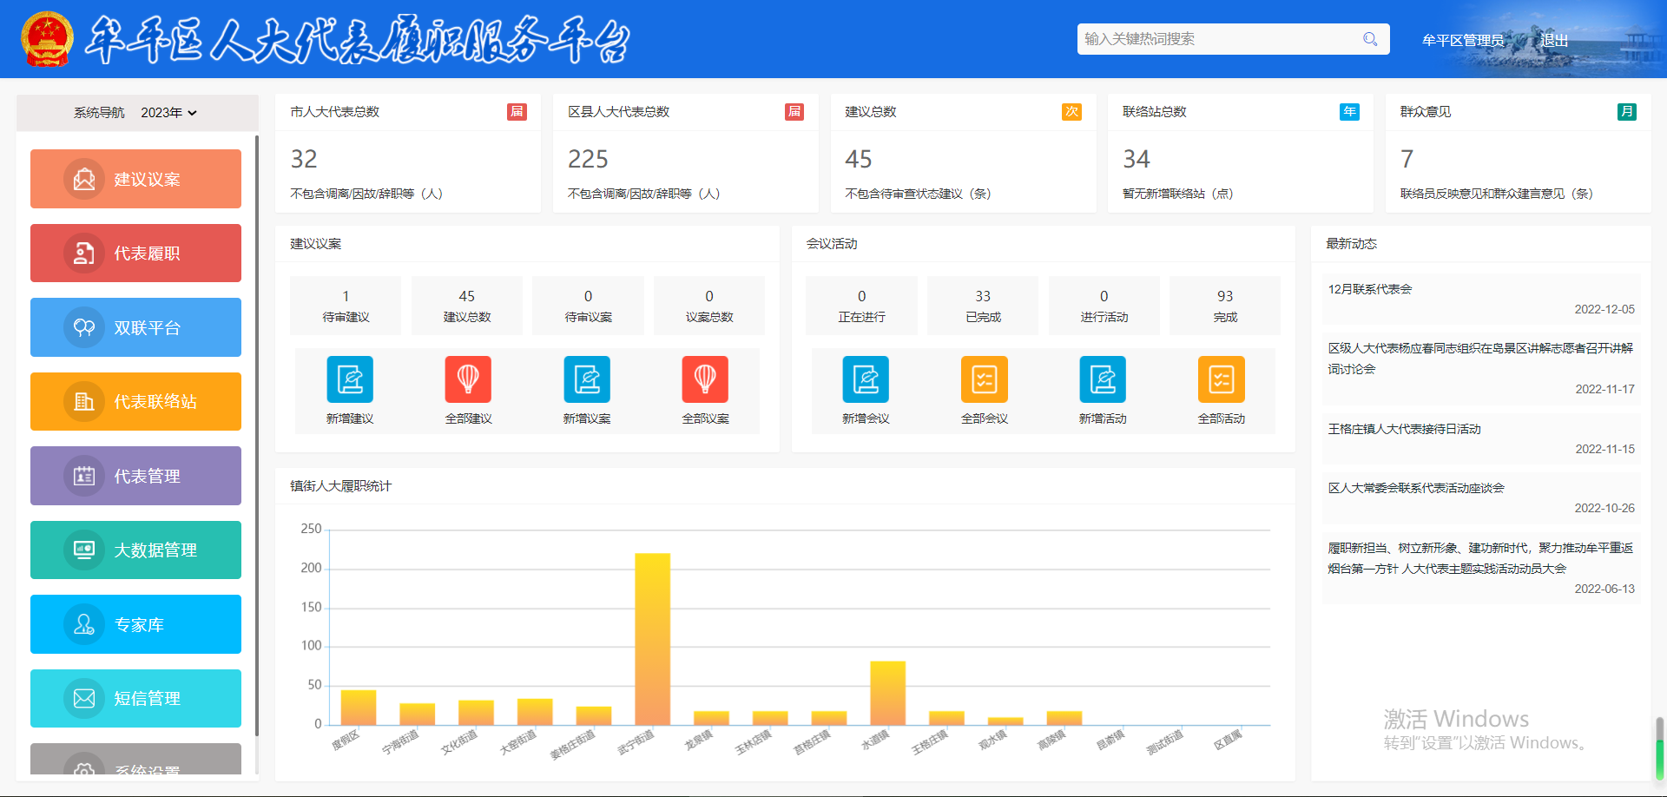Click the 新增建议 icon
The height and width of the screenshot is (797, 1667).
(350, 379)
